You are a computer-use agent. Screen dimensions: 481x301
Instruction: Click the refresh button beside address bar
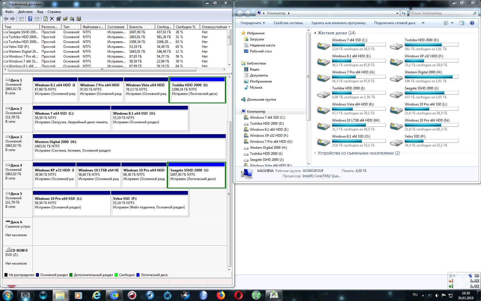[404, 13]
